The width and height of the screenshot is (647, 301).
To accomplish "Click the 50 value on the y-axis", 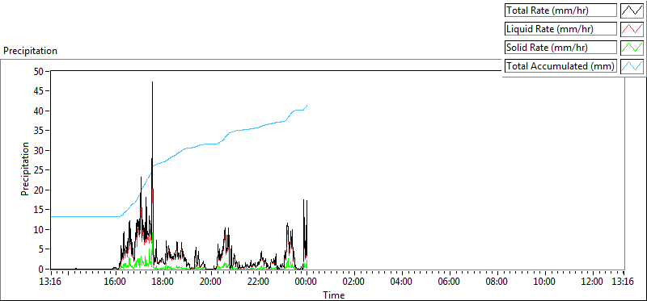I will 39,71.
